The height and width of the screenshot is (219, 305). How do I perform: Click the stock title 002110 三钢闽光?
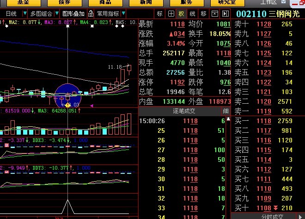[268, 14]
